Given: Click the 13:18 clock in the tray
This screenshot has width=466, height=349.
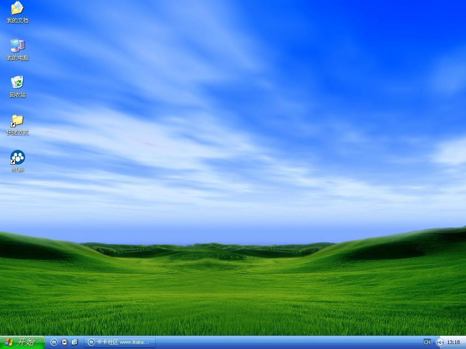Looking at the screenshot, I should tap(453, 342).
